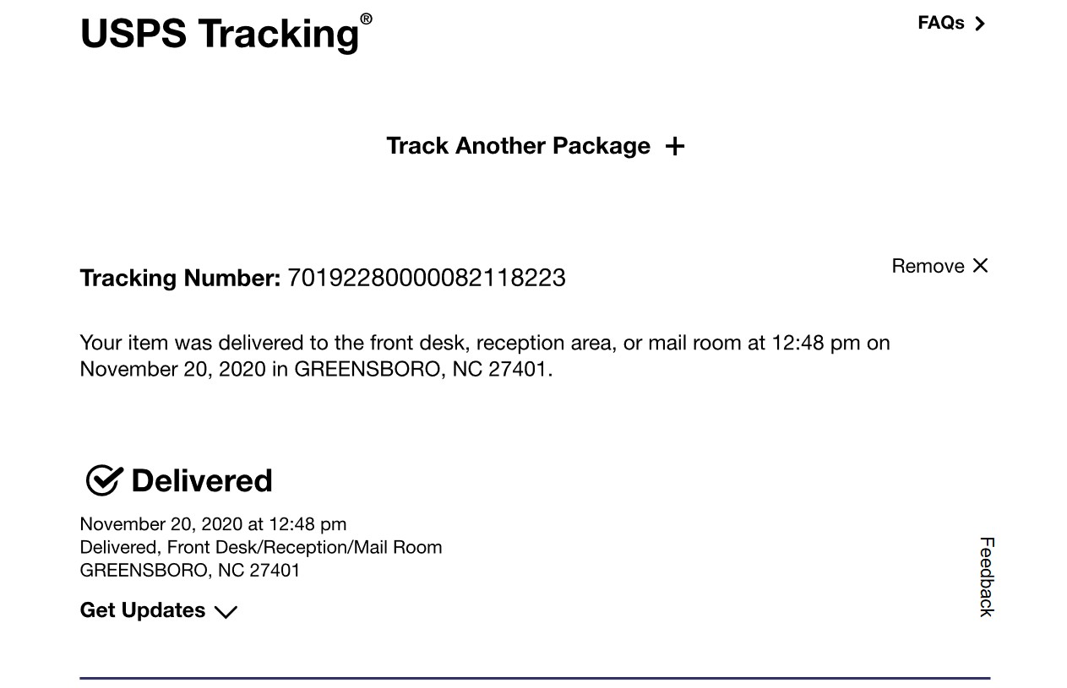Click the registered trademark symbol after Tracking
This screenshot has width=1067, height=688.
(x=366, y=19)
